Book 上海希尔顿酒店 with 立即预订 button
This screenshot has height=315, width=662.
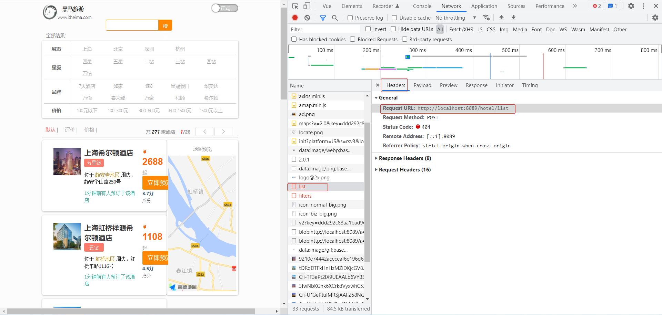click(x=155, y=183)
